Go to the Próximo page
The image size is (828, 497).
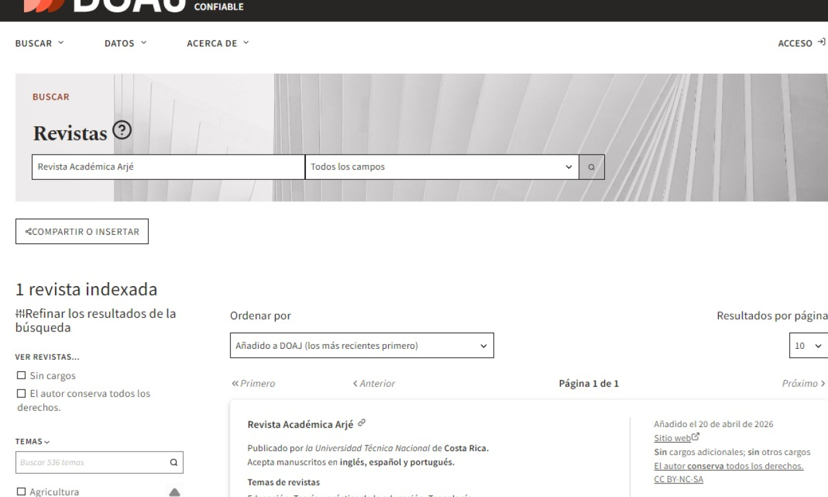[x=803, y=383]
